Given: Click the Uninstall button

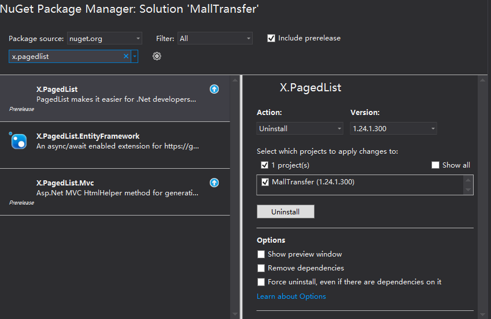Looking at the screenshot, I should tap(285, 212).
